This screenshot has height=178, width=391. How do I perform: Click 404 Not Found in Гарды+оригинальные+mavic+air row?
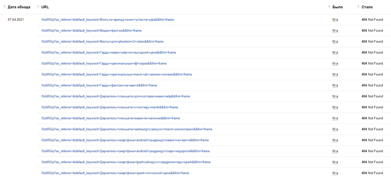tap(372, 74)
